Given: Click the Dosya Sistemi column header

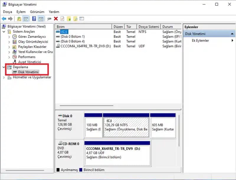Looking at the screenshot, I should point(149,27).
